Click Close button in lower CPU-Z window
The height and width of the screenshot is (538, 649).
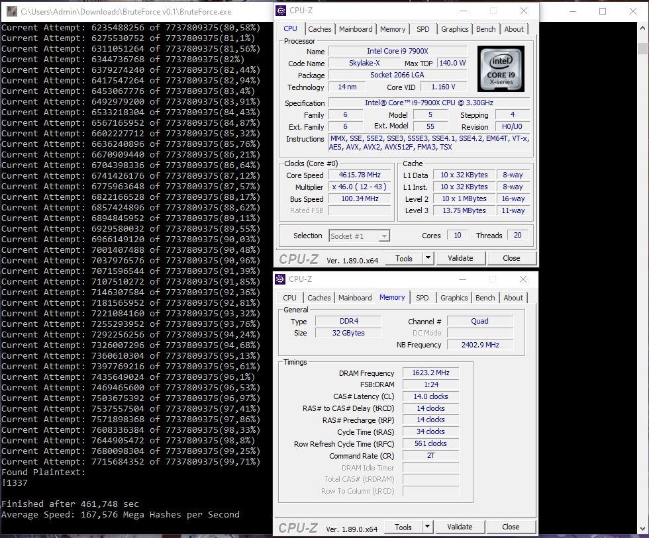[x=511, y=527]
